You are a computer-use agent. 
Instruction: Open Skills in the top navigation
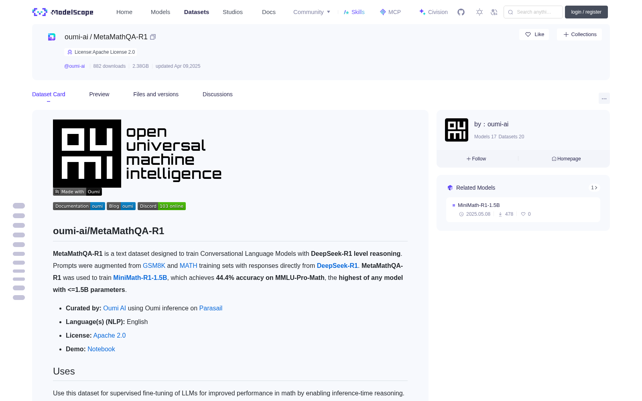click(354, 12)
